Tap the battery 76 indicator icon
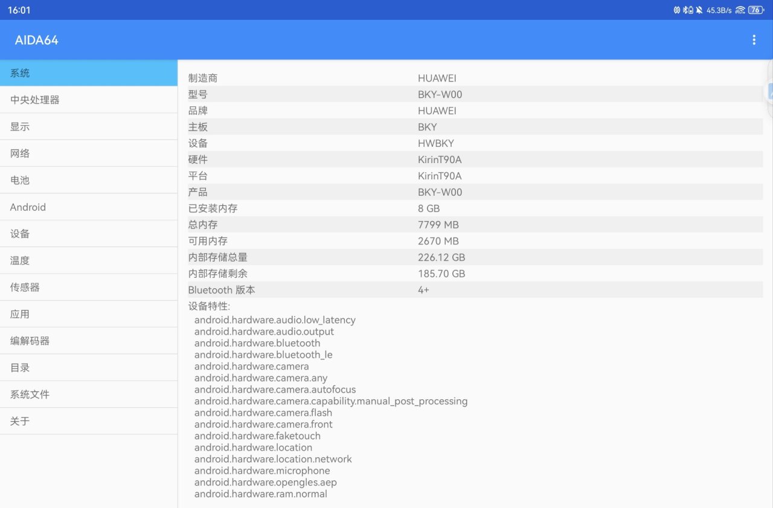The width and height of the screenshot is (773, 508). (755, 10)
